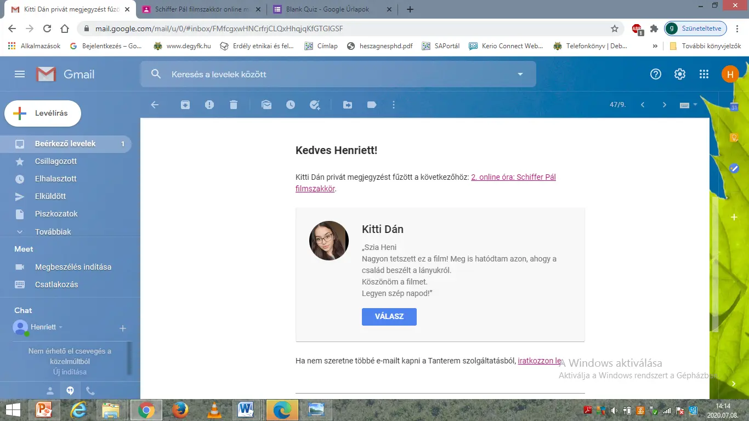Toggle the main menu hamburger
749x421 pixels.
click(20, 74)
